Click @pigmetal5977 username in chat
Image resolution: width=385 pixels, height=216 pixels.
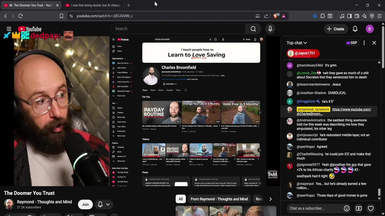pyautogui.click(x=308, y=165)
